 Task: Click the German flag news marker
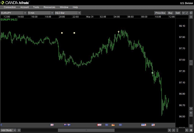click(x=113, y=125)
